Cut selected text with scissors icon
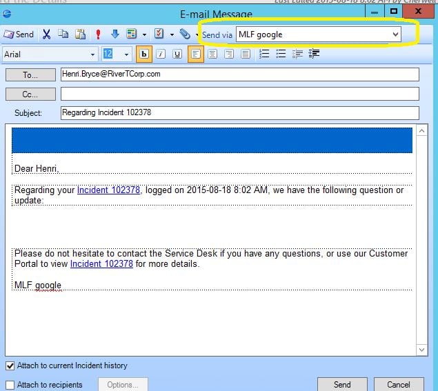 coord(47,34)
